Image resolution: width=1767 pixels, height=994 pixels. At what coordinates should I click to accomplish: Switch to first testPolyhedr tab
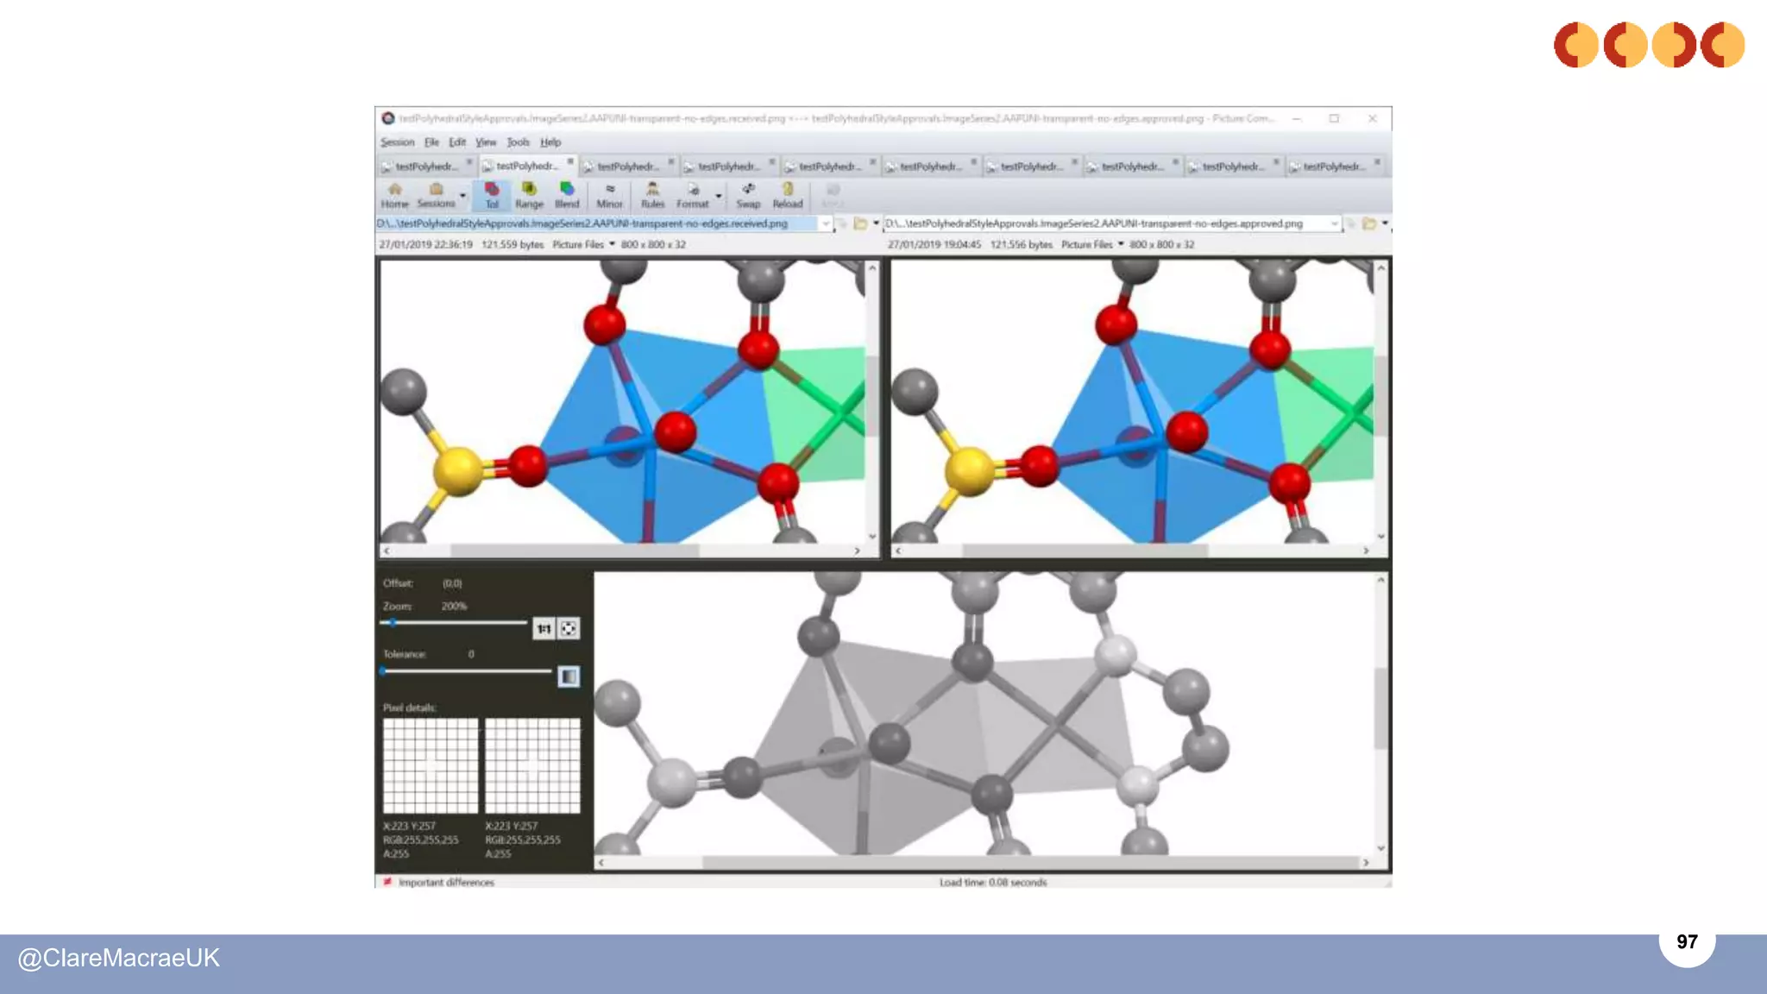pos(426,166)
